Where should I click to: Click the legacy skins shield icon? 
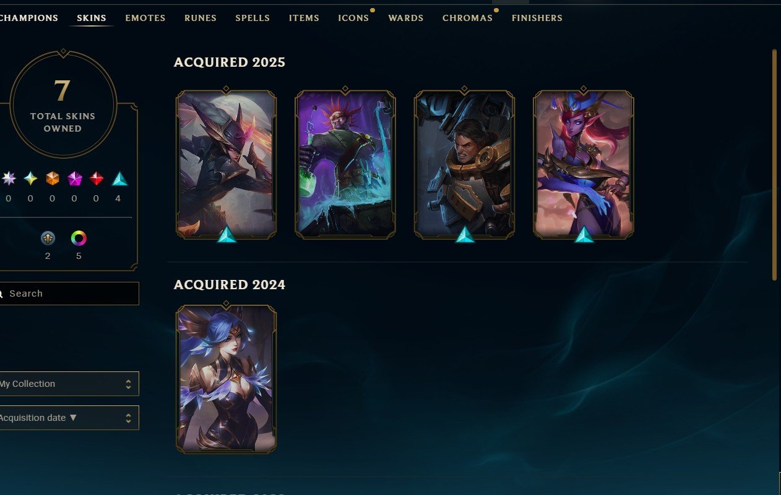point(48,238)
